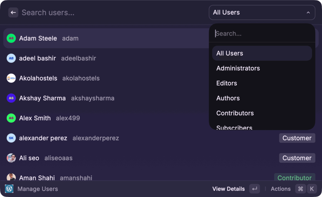Select the All Users option
This screenshot has width=322, height=197.
tap(230, 53)
